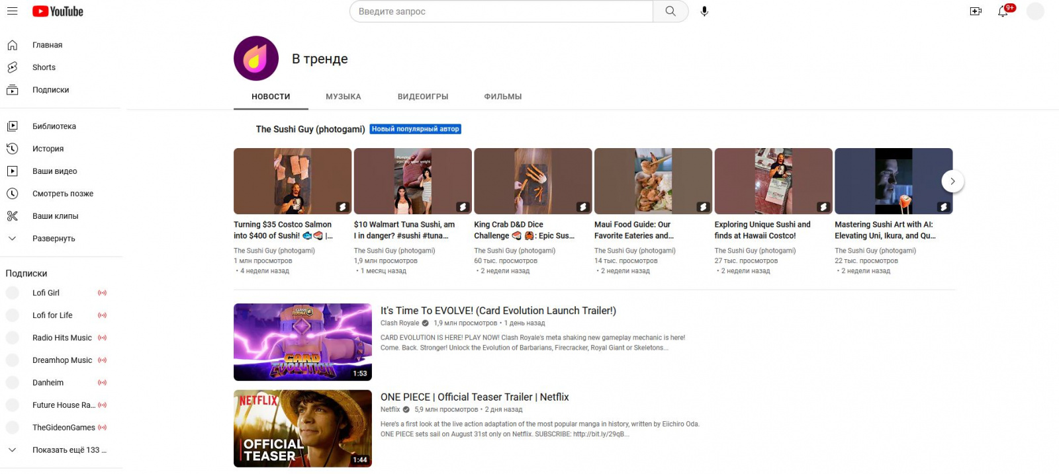Click the Подписки sidebar icon

(12, 90)
